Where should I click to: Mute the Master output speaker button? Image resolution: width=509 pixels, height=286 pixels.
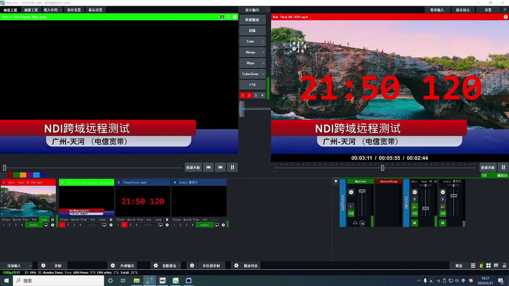tap(351, 213)
